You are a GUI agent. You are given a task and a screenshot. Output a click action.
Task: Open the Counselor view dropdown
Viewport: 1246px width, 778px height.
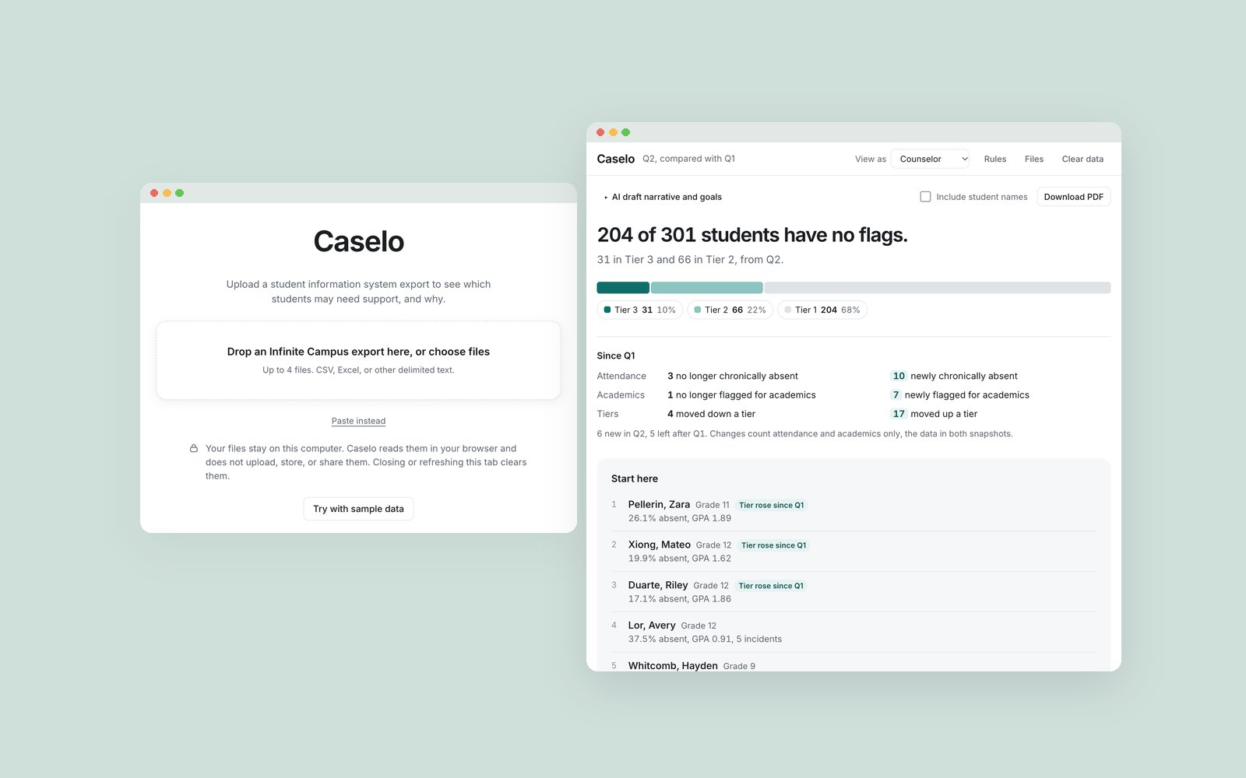pos(930,159)
